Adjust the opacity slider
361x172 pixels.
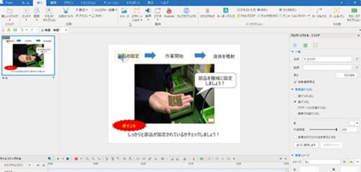click(x=323, y=130)
